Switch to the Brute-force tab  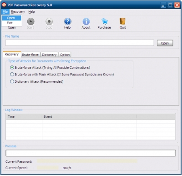[30, 55]
